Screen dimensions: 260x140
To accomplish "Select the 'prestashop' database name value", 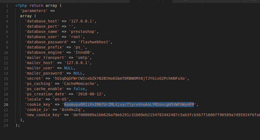I will 83,32.
